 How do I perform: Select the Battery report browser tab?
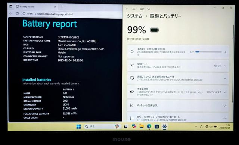click(x=36, y=7)
